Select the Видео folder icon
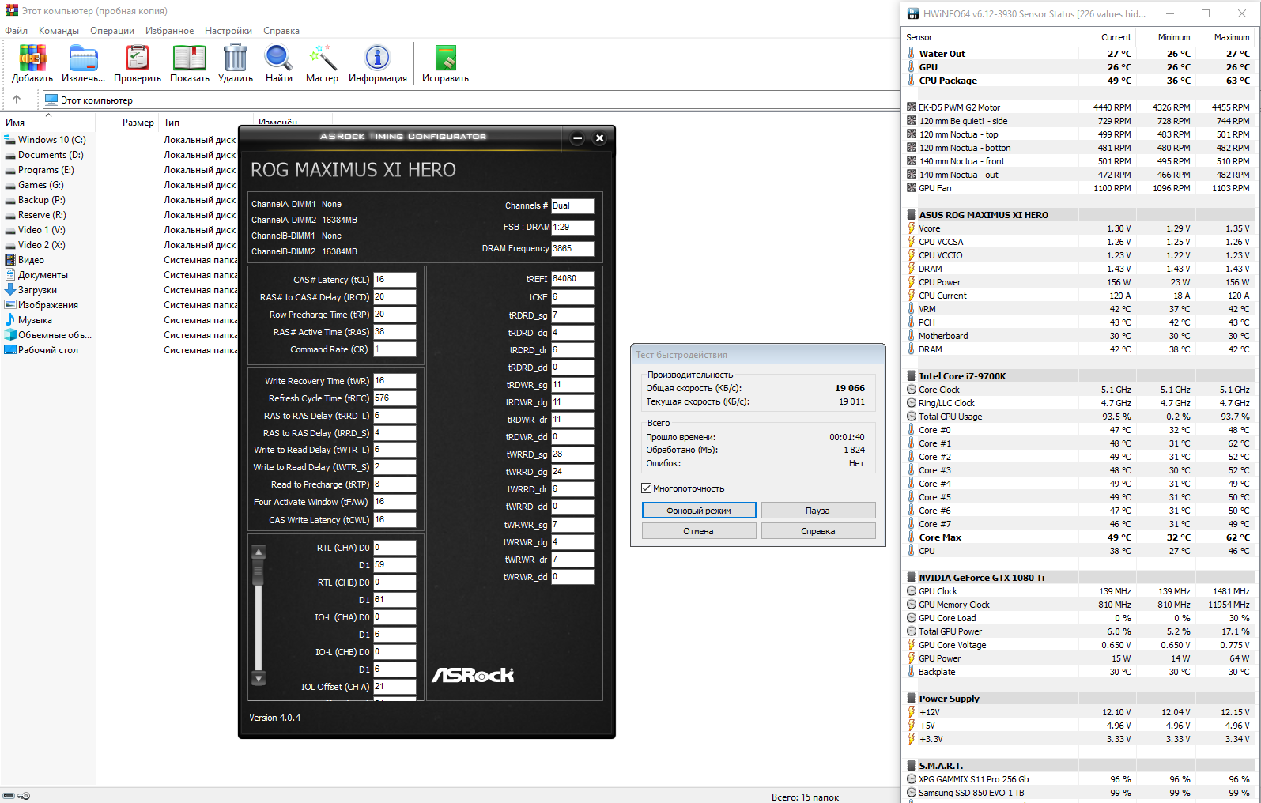The width and height of the screenshot is (1261, 803). [x=10, y=260]
